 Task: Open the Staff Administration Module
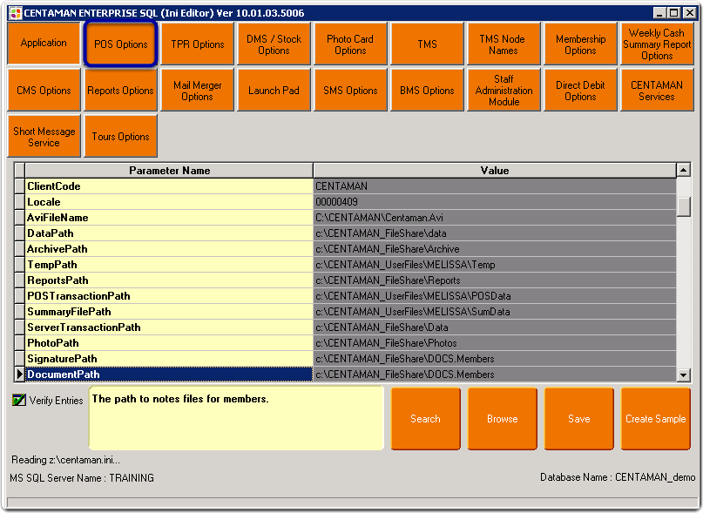(504, 90)
